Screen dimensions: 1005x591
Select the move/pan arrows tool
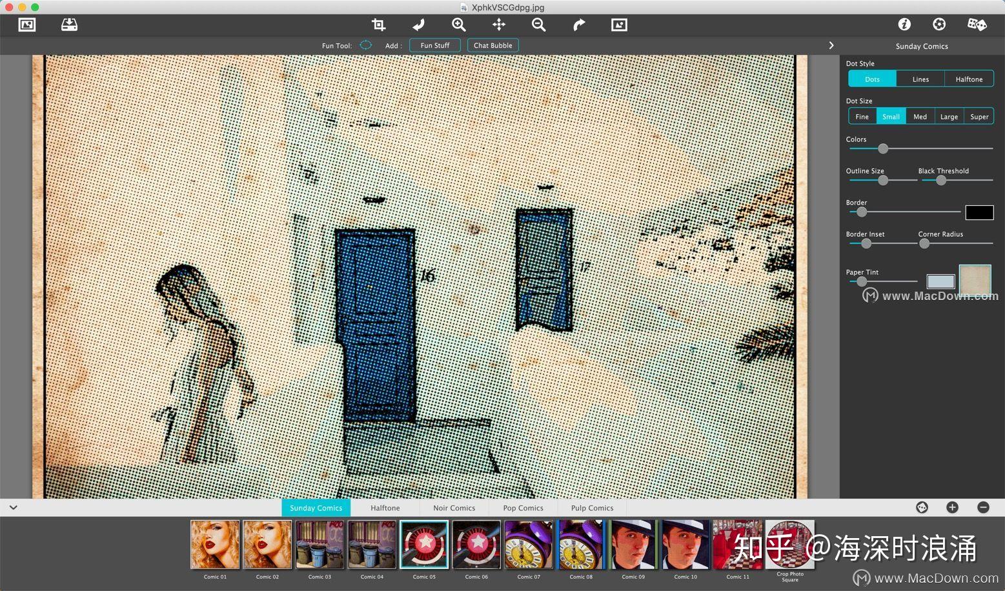coord(498,25)
